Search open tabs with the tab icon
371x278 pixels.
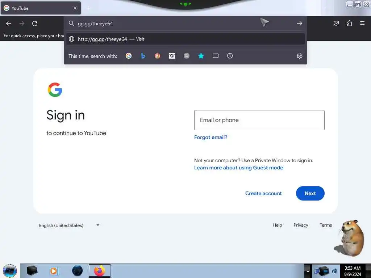coord(215,56)
